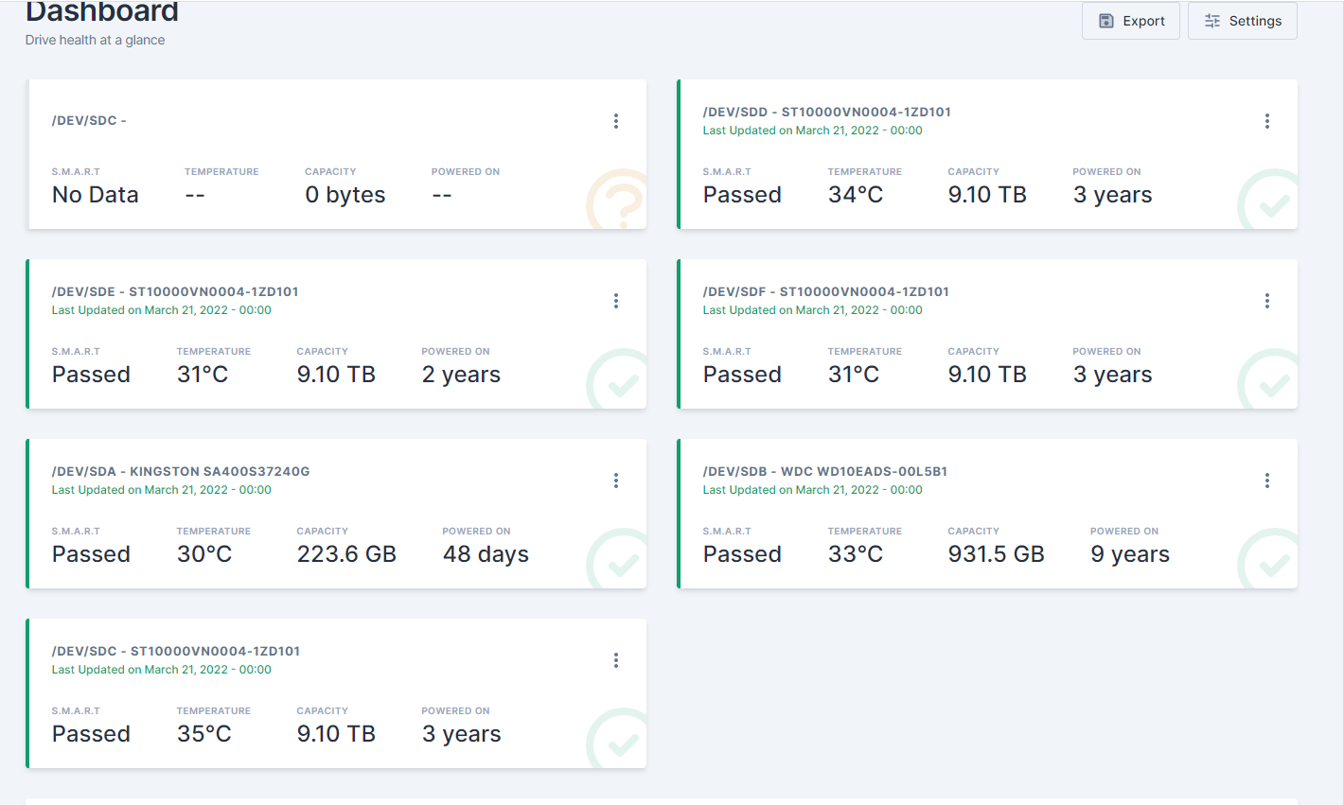Click the Export icon in the header
The width and height of the screenshot is (1344, 805).
click(x=1107, y=20)
